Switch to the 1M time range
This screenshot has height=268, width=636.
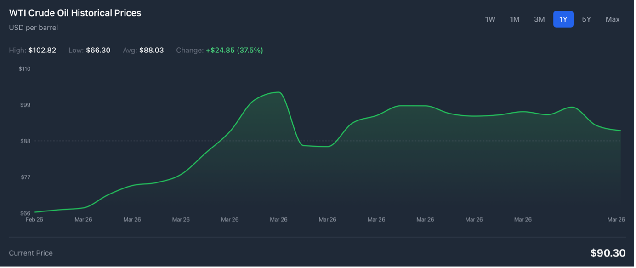point(514,19)
